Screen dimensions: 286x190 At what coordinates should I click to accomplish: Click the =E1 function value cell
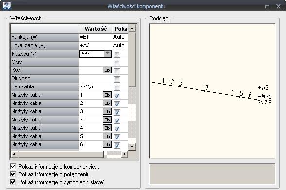click(x=95, y=37)
